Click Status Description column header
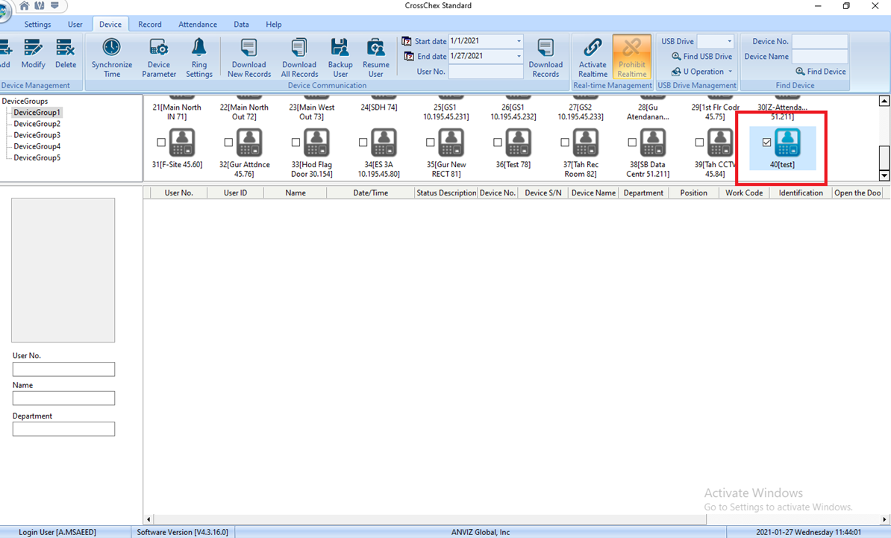Image resolution: width=891 pixels, height=538 pixels. pyautogui.click(x=446, y=193)
